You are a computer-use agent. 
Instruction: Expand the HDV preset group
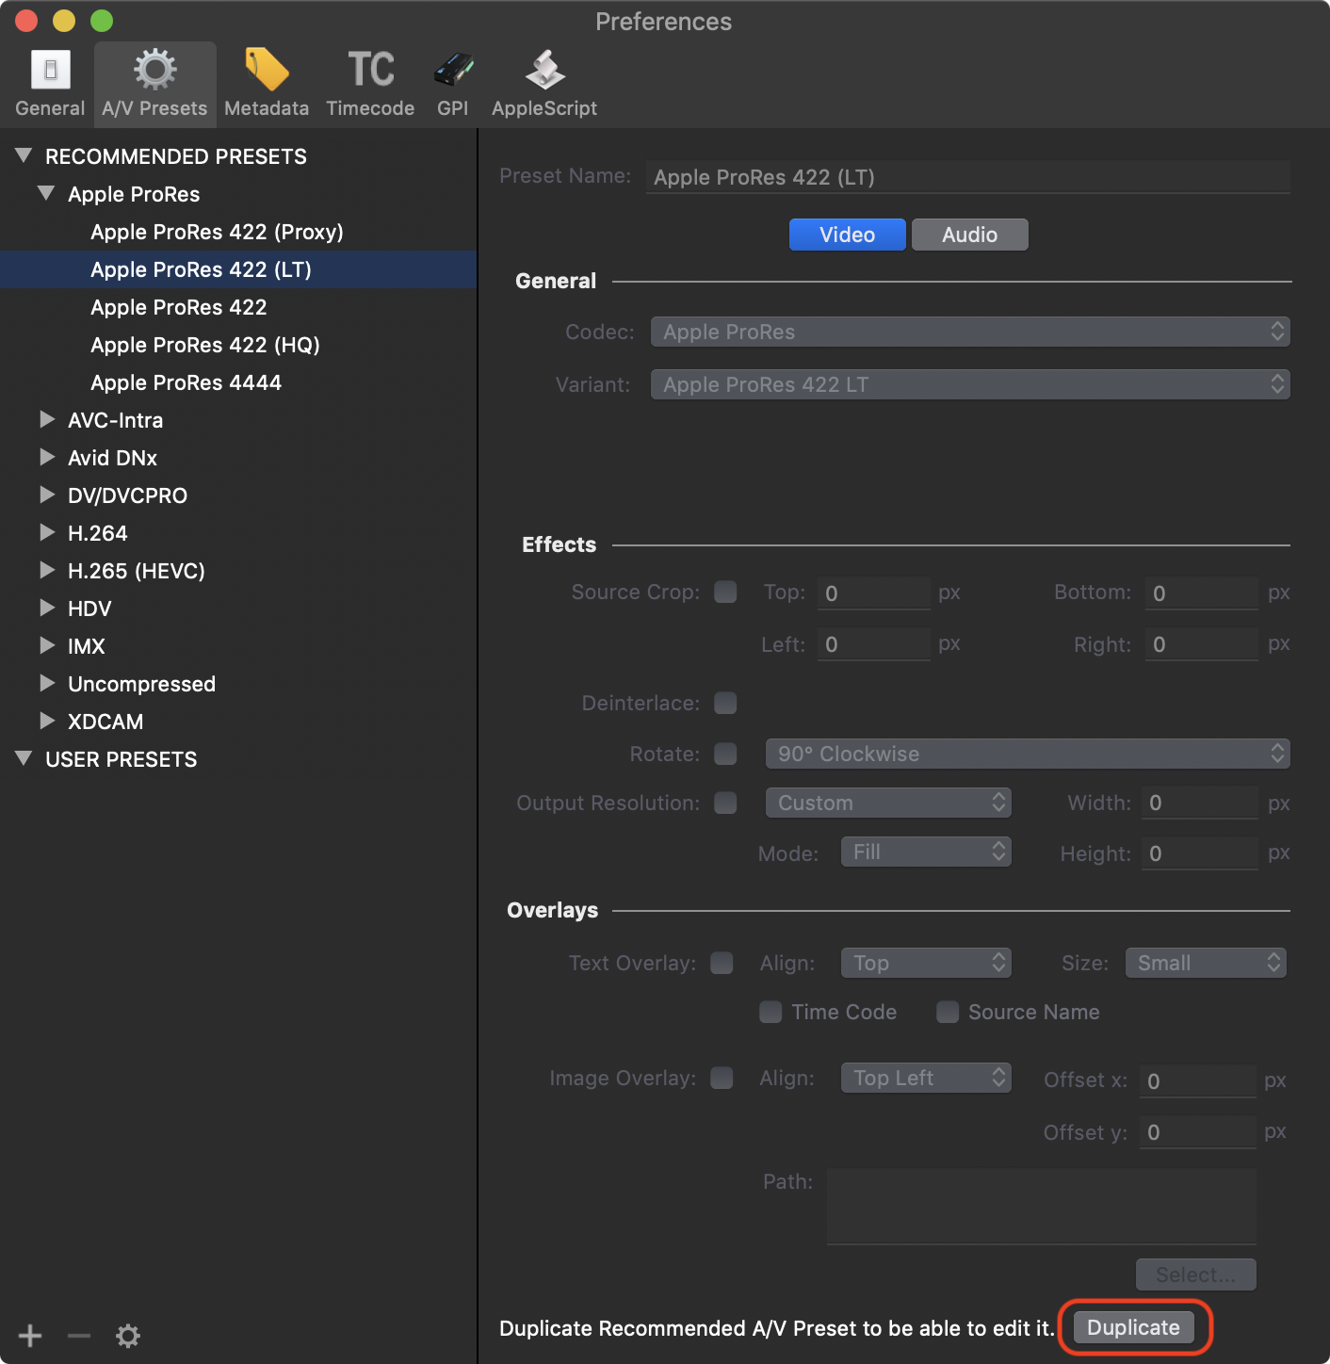tap(47, 608)
